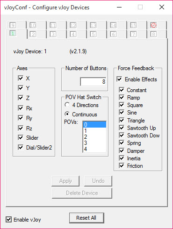Toggle the Enable vJoy checkbox
The width and height of the screenshot is (173, 229).
click(8, 220)
